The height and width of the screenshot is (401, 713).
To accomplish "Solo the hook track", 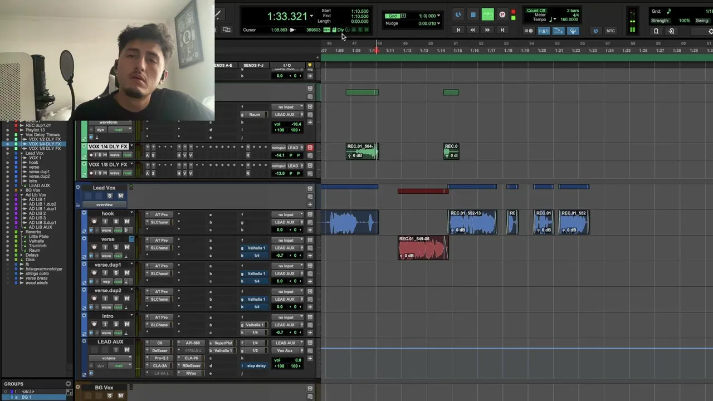I will click(x=115, y=222).
